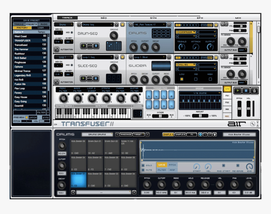271x214 pixels.
Task: Play the Slice-Seq sequencer
Action: 83,78
